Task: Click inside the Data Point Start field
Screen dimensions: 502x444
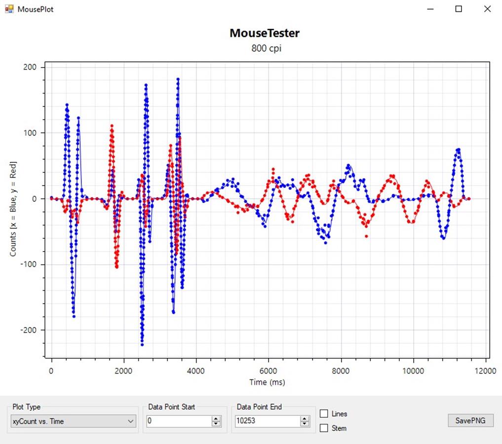Action: click(x=178, y=421)
